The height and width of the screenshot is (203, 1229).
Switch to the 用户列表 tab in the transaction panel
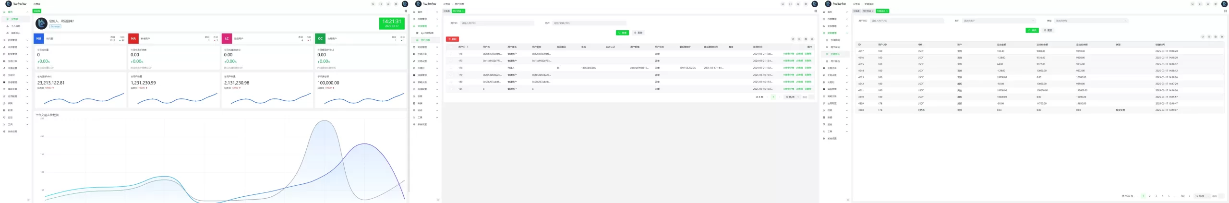867,11
